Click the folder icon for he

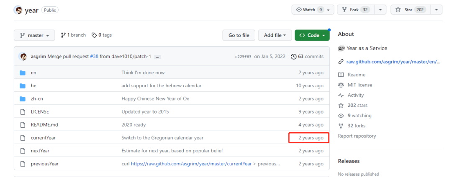(23, 86)
